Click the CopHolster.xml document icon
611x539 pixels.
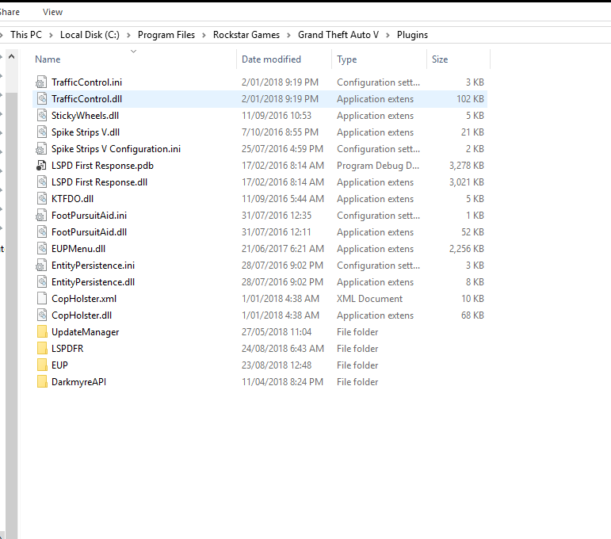[x=42, y=299]
